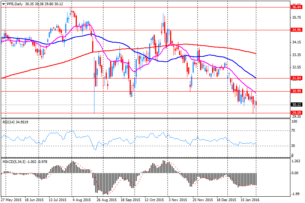Click the 29.35 price axis value
Image resolution: width=305 pixels, height=203 pixels.
click(x=296, y=116)
